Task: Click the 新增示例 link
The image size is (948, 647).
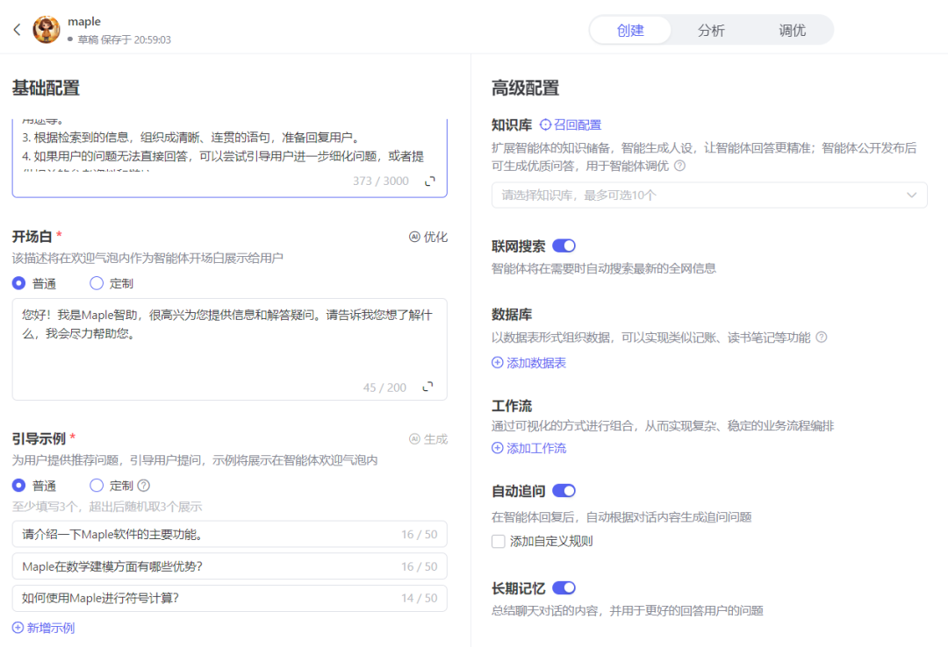Action: coord(42,628)
